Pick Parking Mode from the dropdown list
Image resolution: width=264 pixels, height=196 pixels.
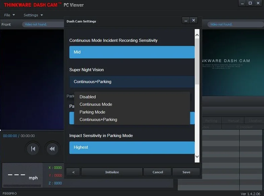92,112
